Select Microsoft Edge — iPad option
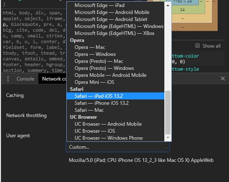Image resolution: width=229 pixels, height=182 pixels. [x=115, y=5]
